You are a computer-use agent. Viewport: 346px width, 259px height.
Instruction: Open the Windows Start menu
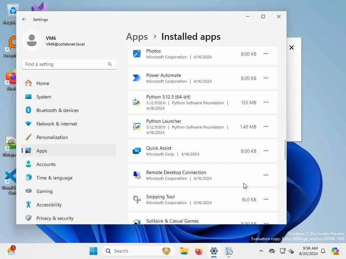click(93, 251)
